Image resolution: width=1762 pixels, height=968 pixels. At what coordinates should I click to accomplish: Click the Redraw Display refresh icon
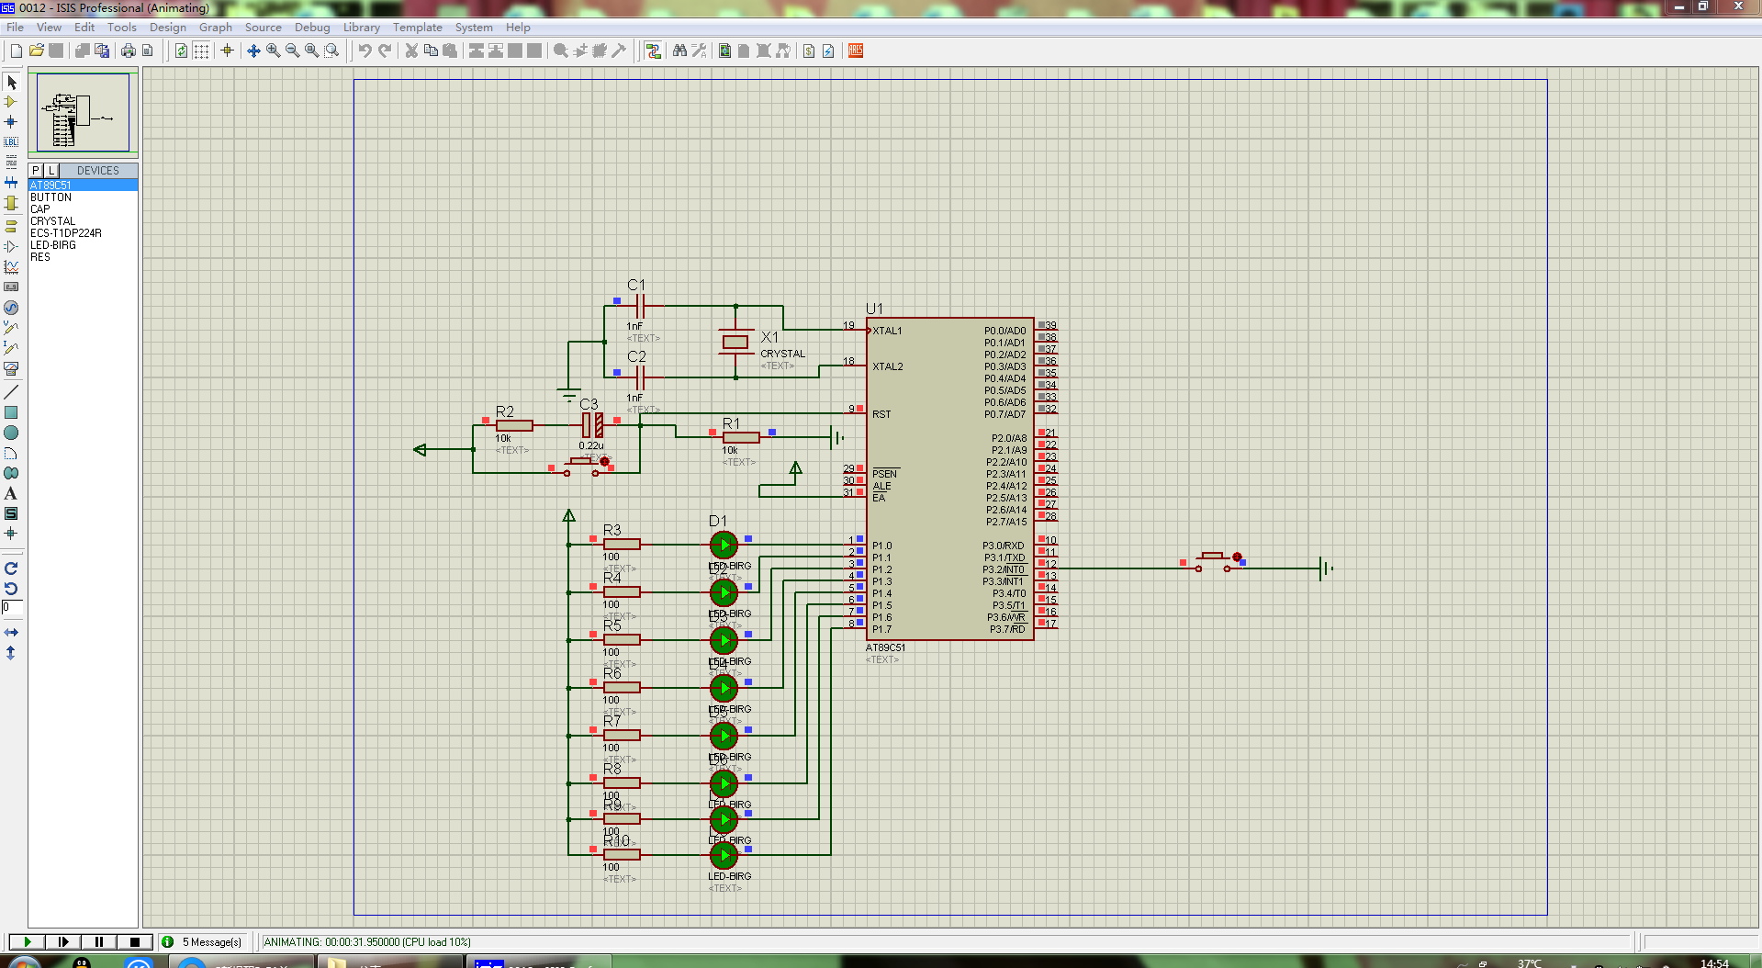[181, 51]
